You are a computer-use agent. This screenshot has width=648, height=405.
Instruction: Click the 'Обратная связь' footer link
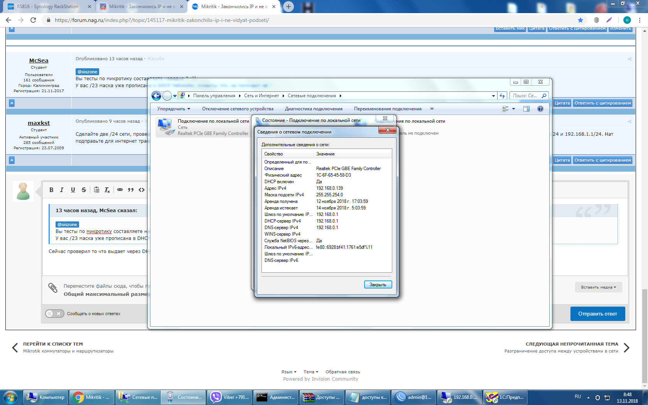click(x=343, y=372)
